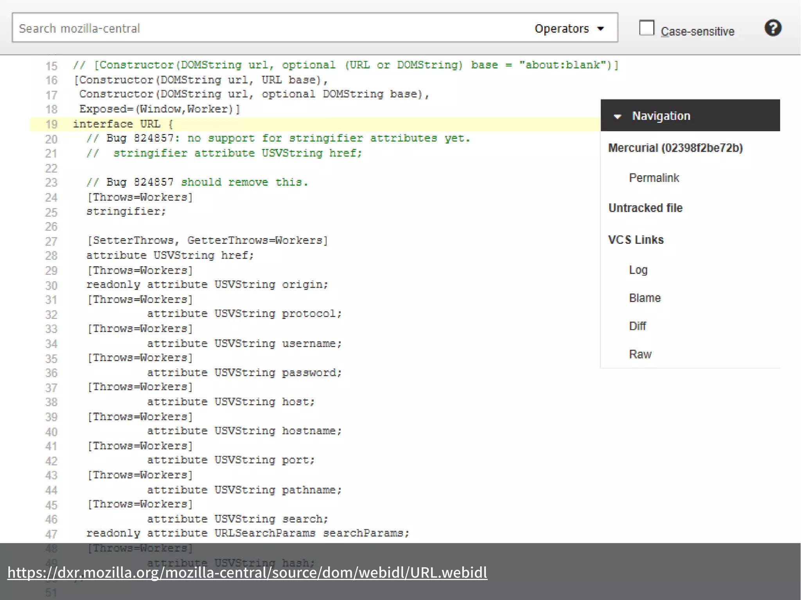
Task: Select line number 28
Action: point(51,256)
